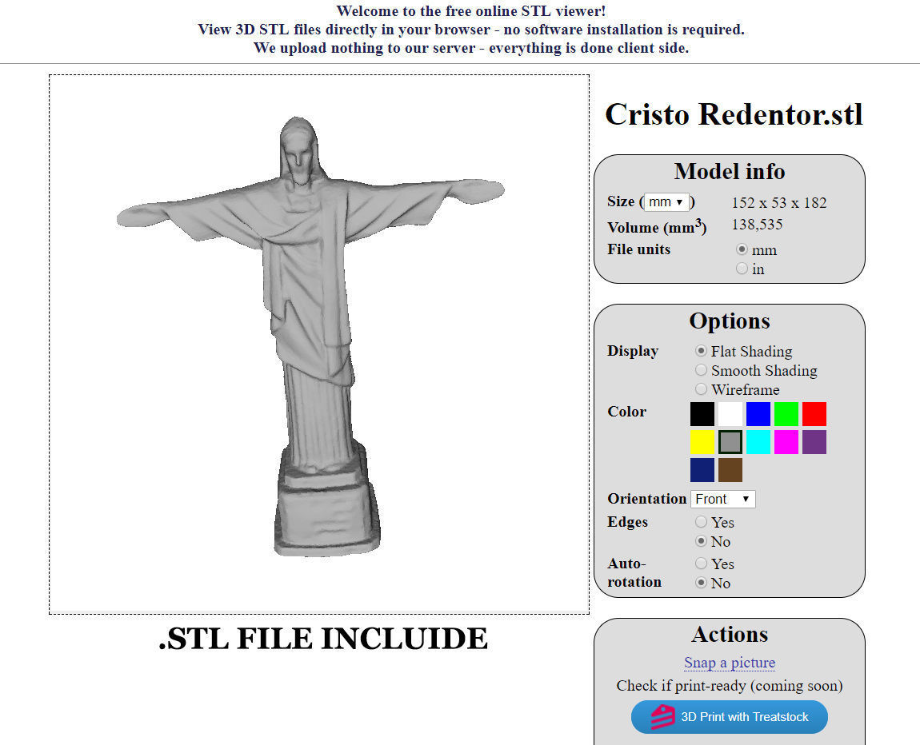Click the Cristo Redentor.stl file title
Image resolution: width=920 pixels, height=745 pixels.
(x=734, y=114)
